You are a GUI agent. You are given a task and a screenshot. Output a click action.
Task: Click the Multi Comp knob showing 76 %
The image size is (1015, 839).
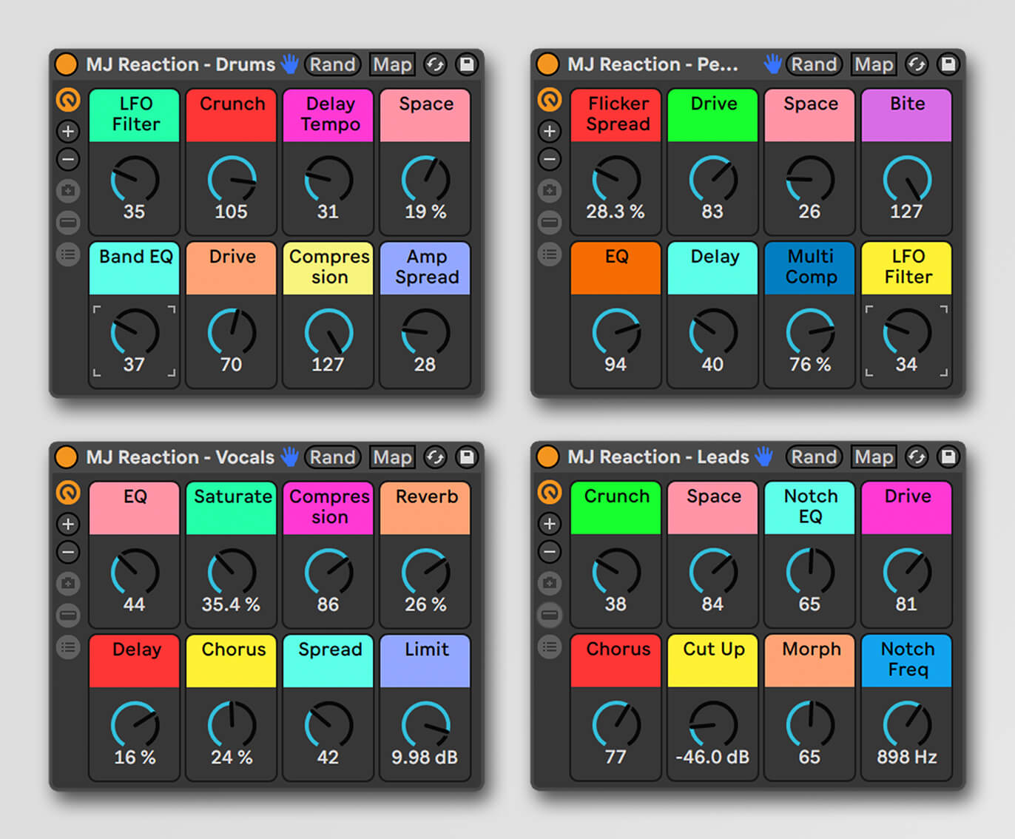point(810,333)
